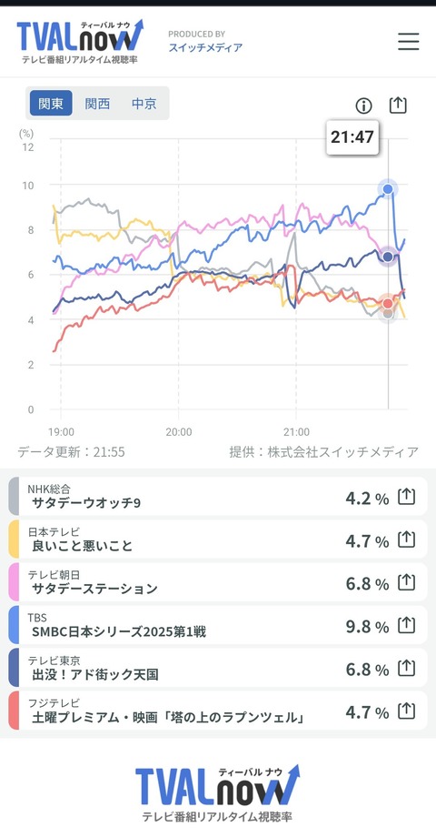Share the テレビ朝日 サタデーステーション rating
This screenshot has width=436, height=837.
click(407, 582)
